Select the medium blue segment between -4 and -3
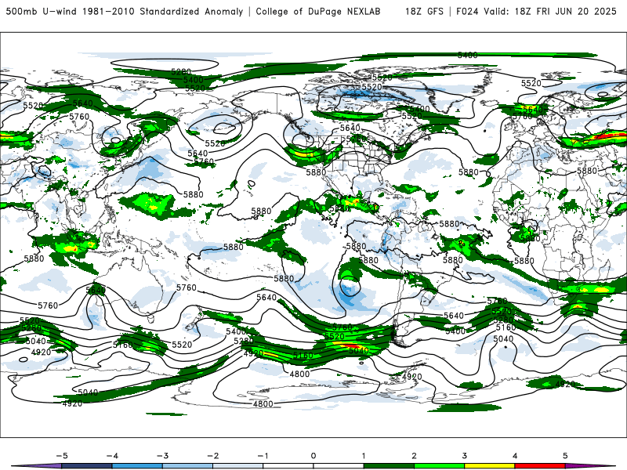Image resolution: width=627 pixels, height=470 pixels. [137, 466]
